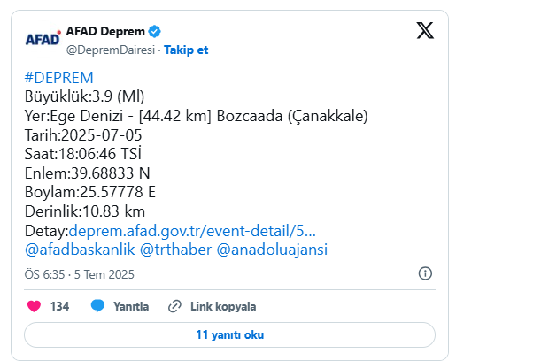Open the #DEPREM hashtag
The width and height of the screenshot is (541, 361).
[x=59, y=78]
